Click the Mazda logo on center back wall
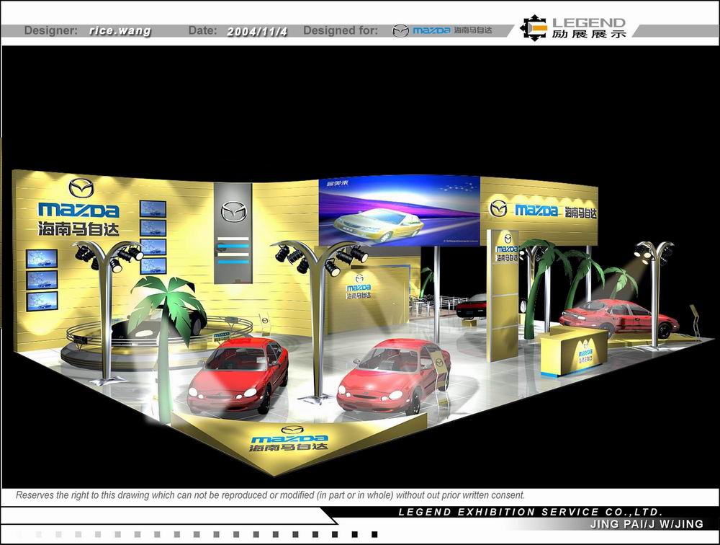The width and height of the screenshot is (720, 545). click(359, 288)
